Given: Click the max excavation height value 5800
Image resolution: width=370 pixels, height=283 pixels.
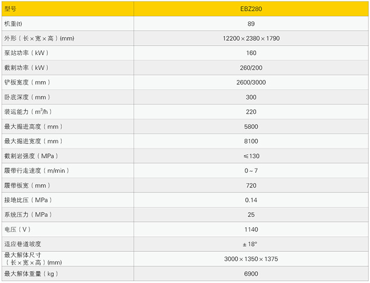Looking at the screenshot, I should pos(251,127).
